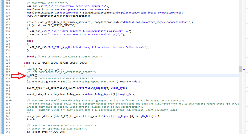Jump to the blue overview ruler annotation
252x134 pixels.
point(244,69)
